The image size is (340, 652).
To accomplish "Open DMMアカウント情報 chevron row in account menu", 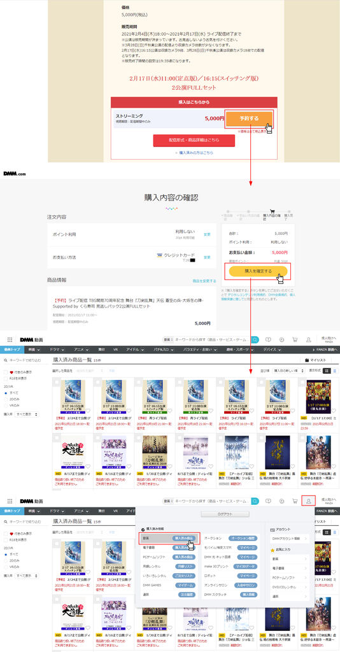I will point(289,539).
